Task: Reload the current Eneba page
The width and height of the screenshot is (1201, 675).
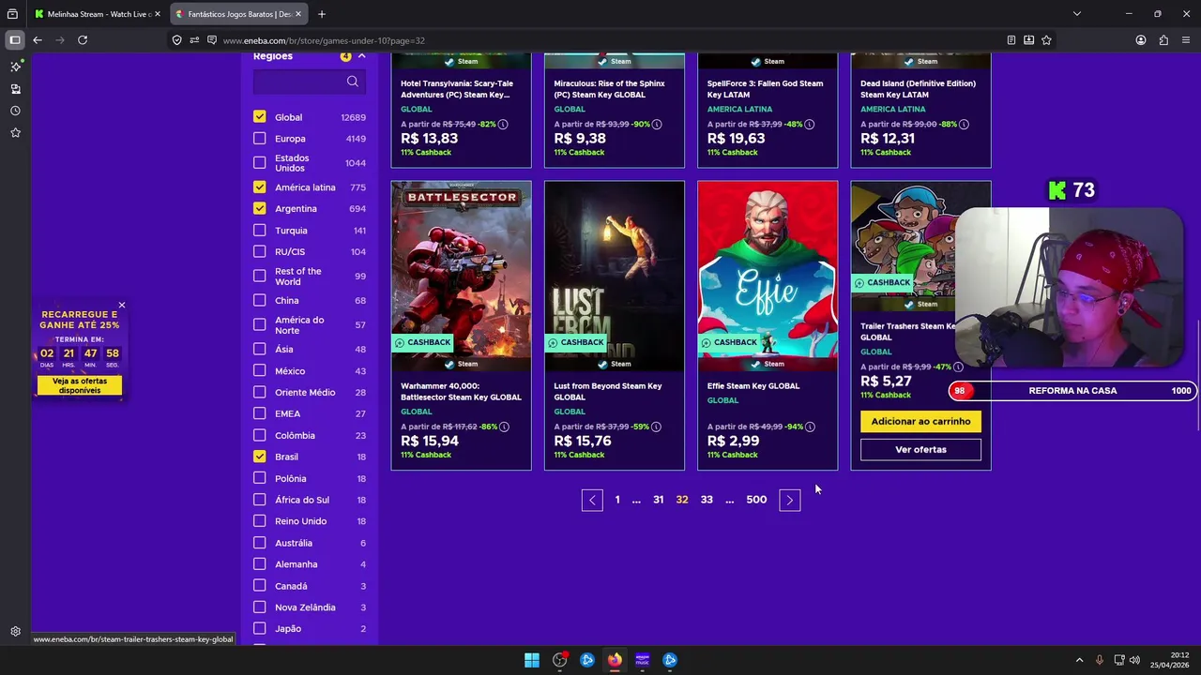Action: (83, 40)
